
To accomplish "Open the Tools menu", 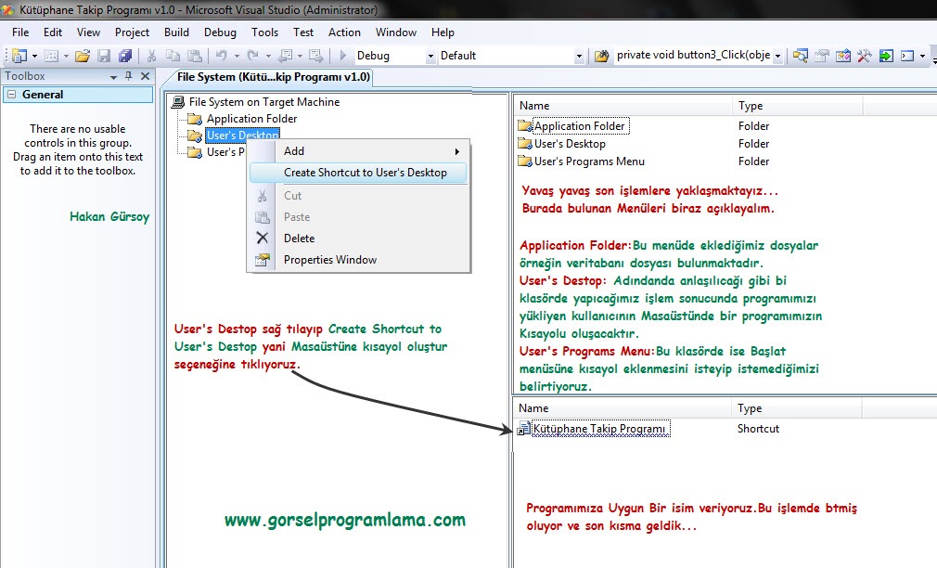I will pos(264,32).
